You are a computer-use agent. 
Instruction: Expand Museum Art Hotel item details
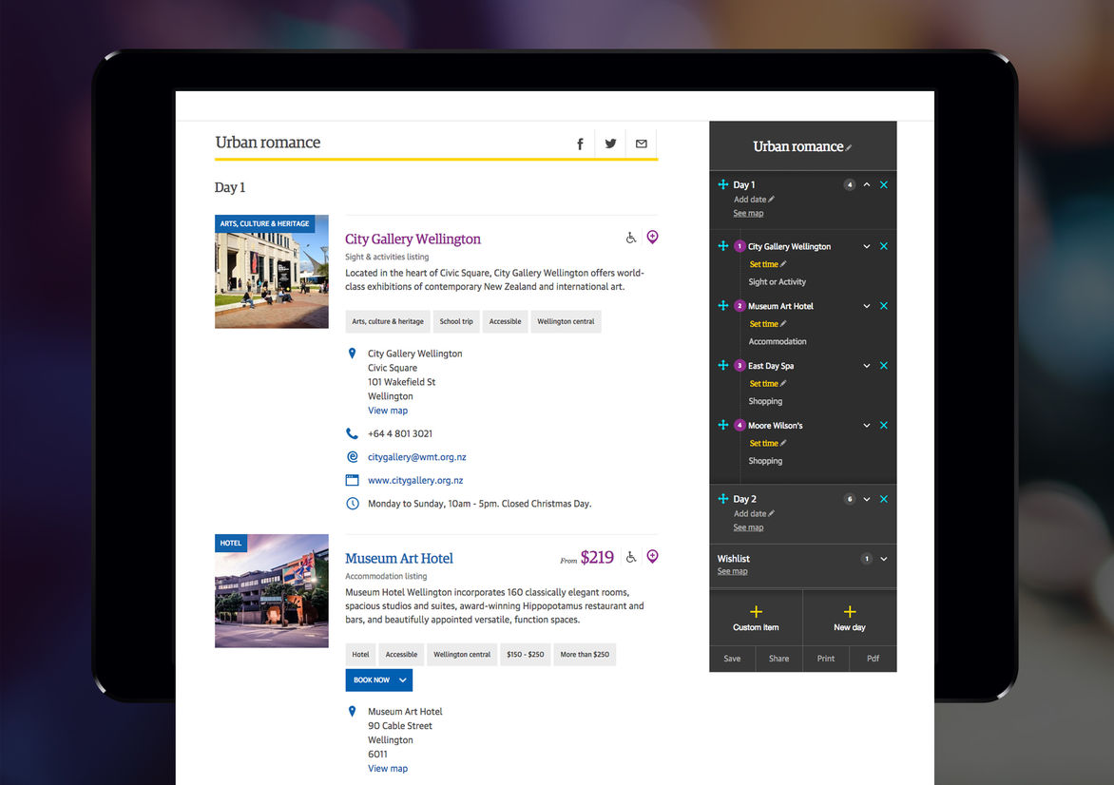point(867,306)
